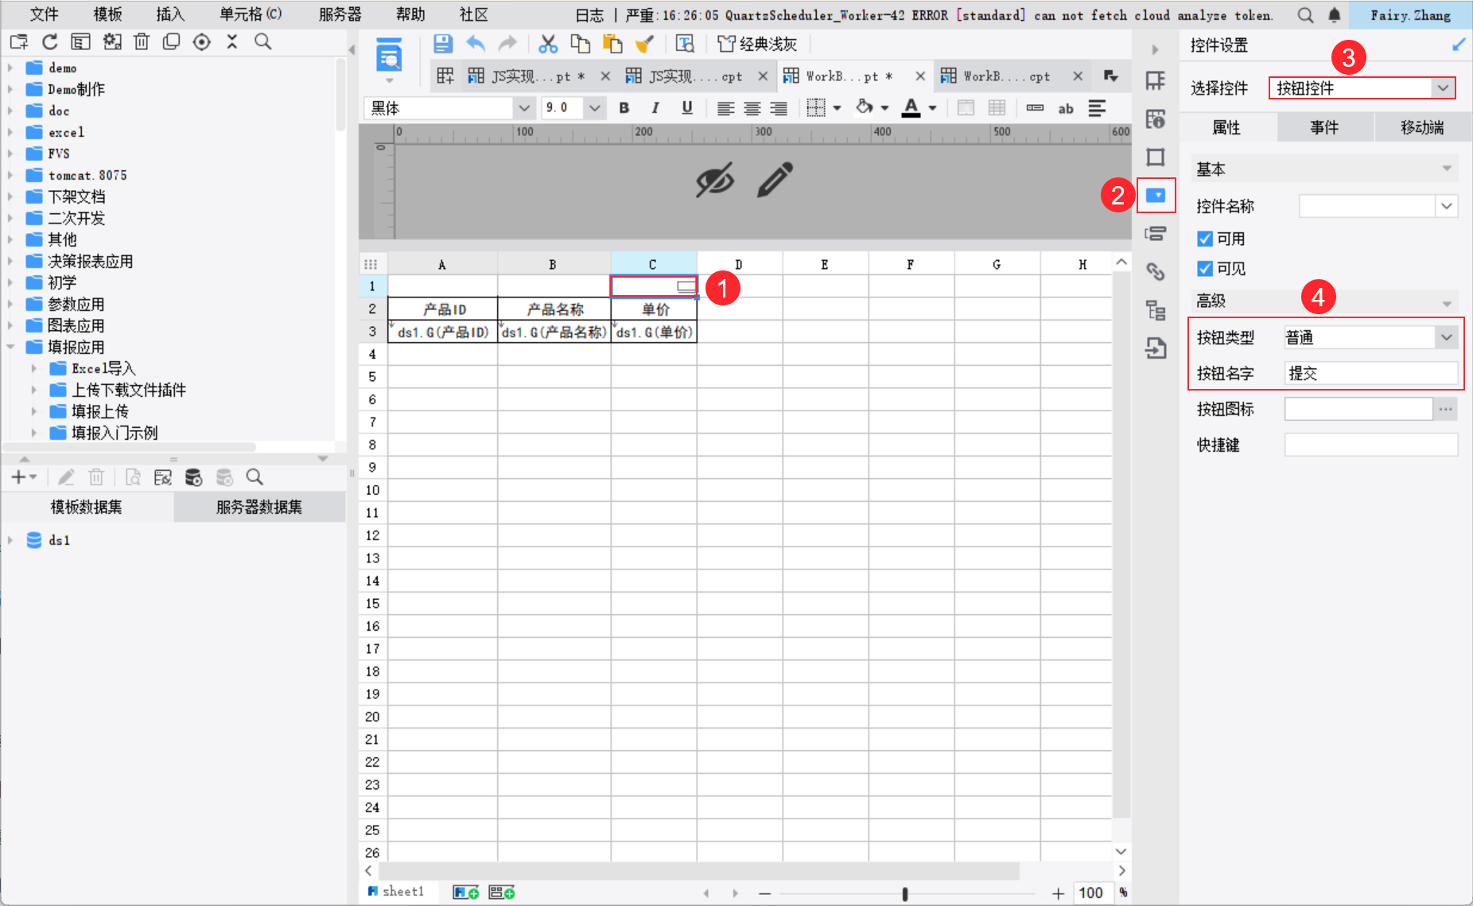The height and width of the screenshot is (906, 1473).
Task: Toggle Italic formatting
Action: tap(655, 108)
